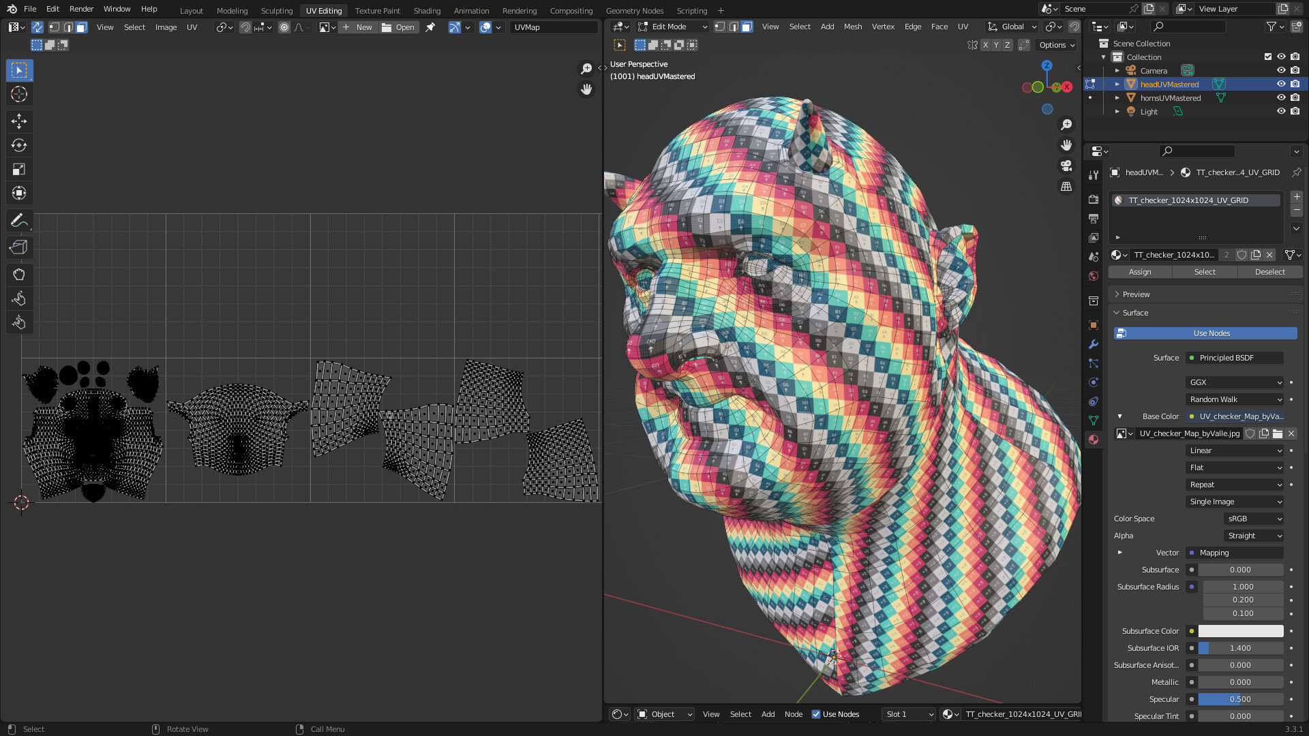Switch to the Texture Paint workspace tab
The width and height of the screenshot is (1309, 736).
tap(377, 10)
